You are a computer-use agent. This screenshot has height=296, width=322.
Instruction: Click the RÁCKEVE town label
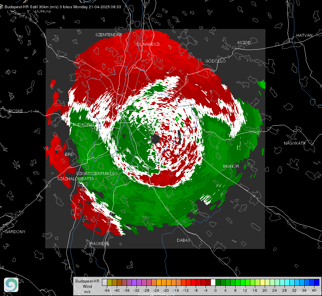pyautogui.click(x=100, y=244)
